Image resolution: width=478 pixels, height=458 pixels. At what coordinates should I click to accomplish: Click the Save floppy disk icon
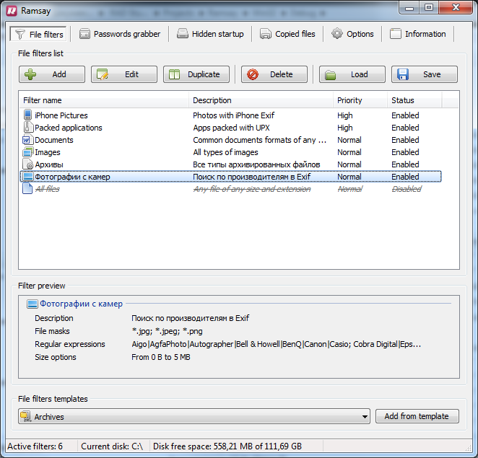[x=403, y=74]
